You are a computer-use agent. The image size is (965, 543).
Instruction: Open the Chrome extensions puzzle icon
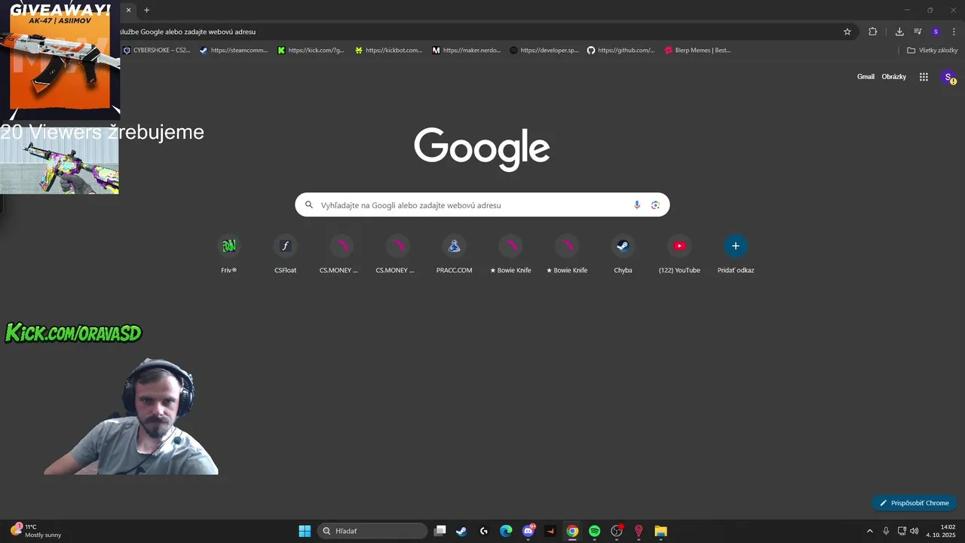tap(872, 32)
